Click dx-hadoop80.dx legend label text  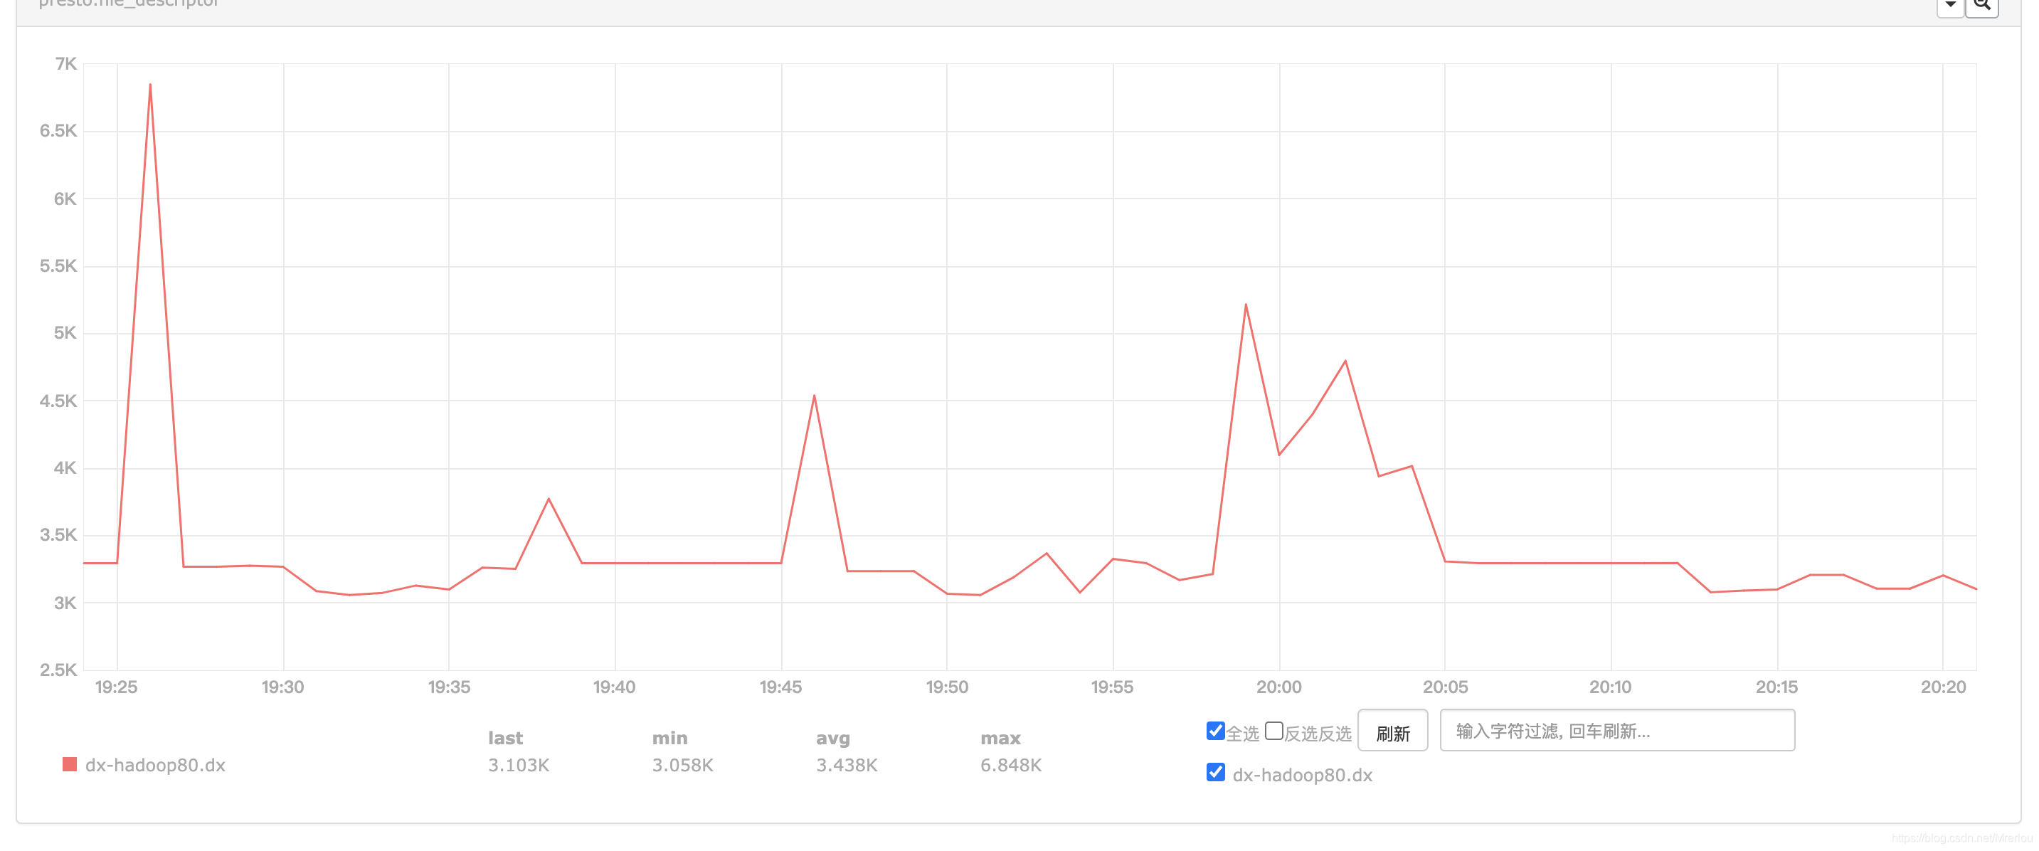[155, 766]
